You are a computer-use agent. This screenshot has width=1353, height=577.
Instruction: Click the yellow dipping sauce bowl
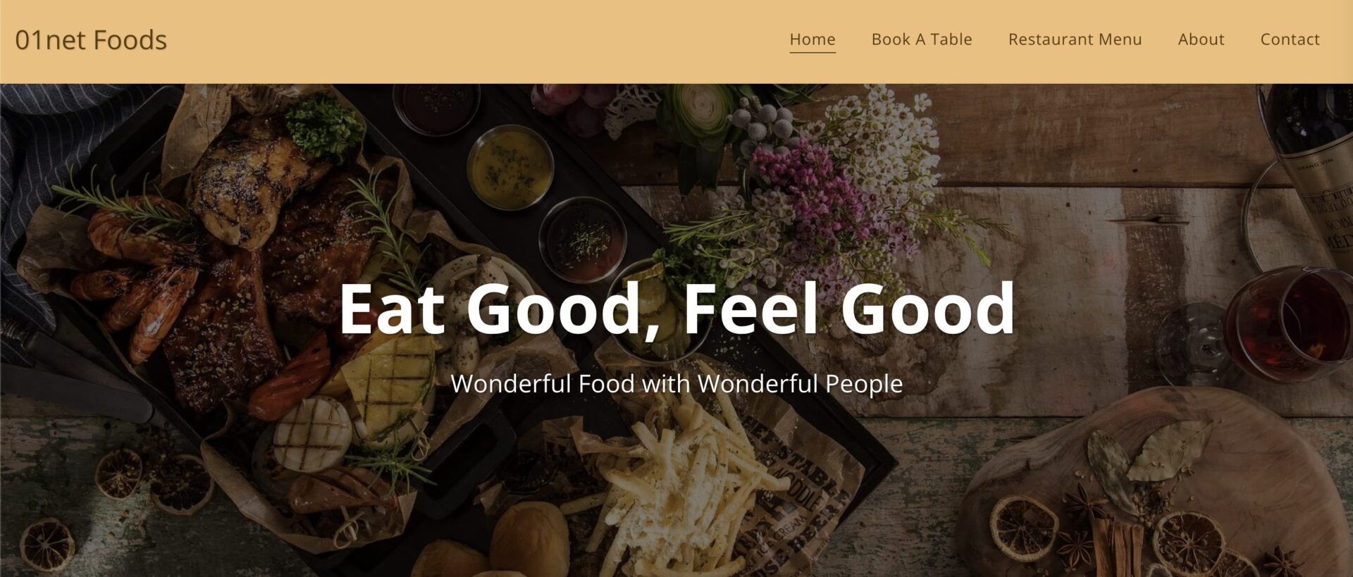(510, 167)
